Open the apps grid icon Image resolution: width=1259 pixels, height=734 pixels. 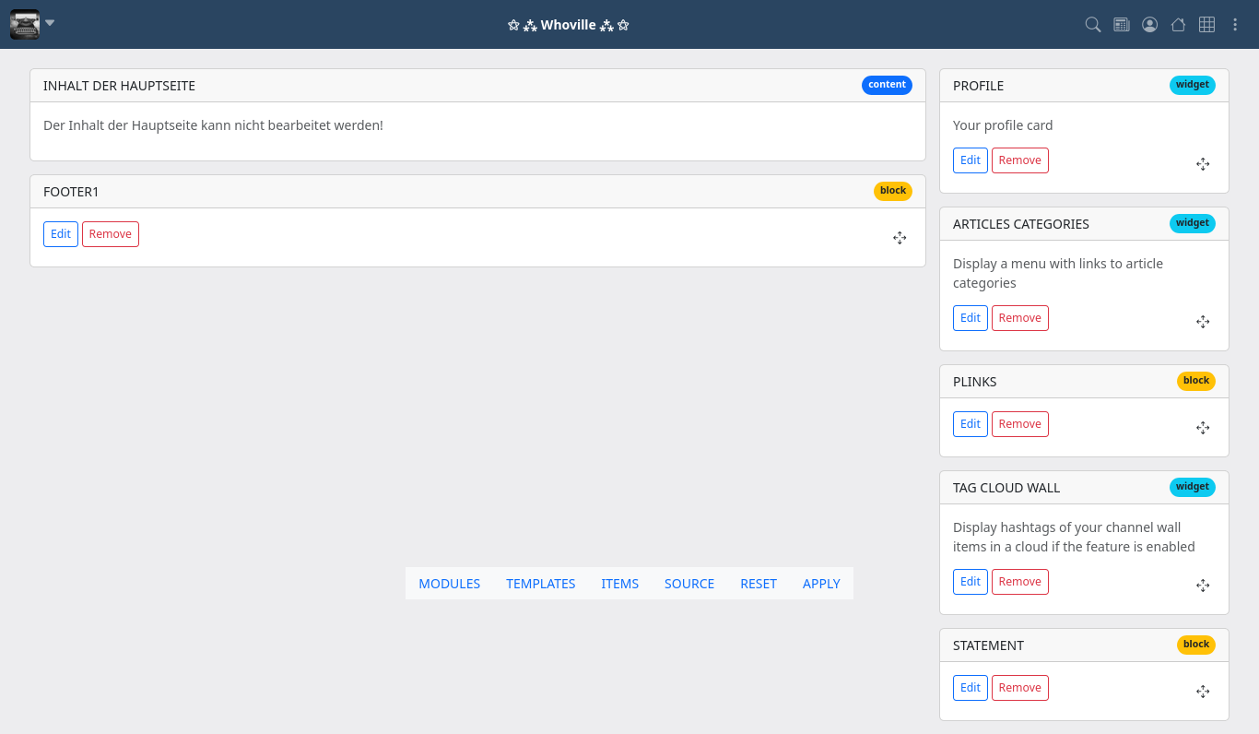tap(1206, 25)
